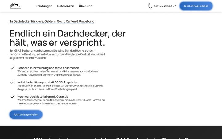
Task: Go to the Referenzen page
Action: click(66, 6)
